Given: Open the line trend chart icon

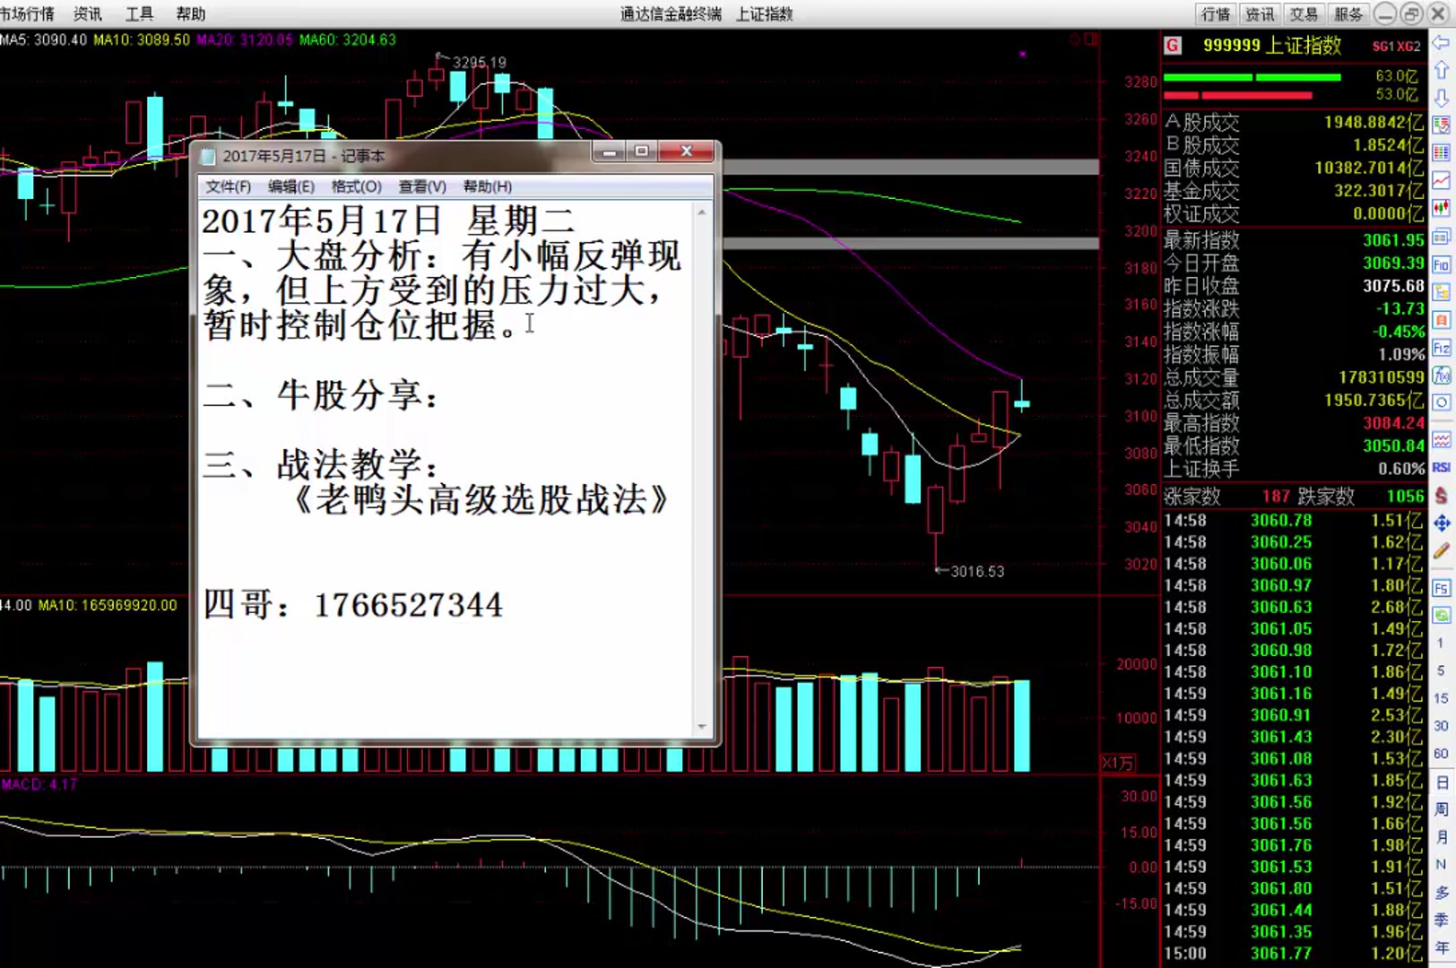Looking at the screenshot, I should (1442, 181).
